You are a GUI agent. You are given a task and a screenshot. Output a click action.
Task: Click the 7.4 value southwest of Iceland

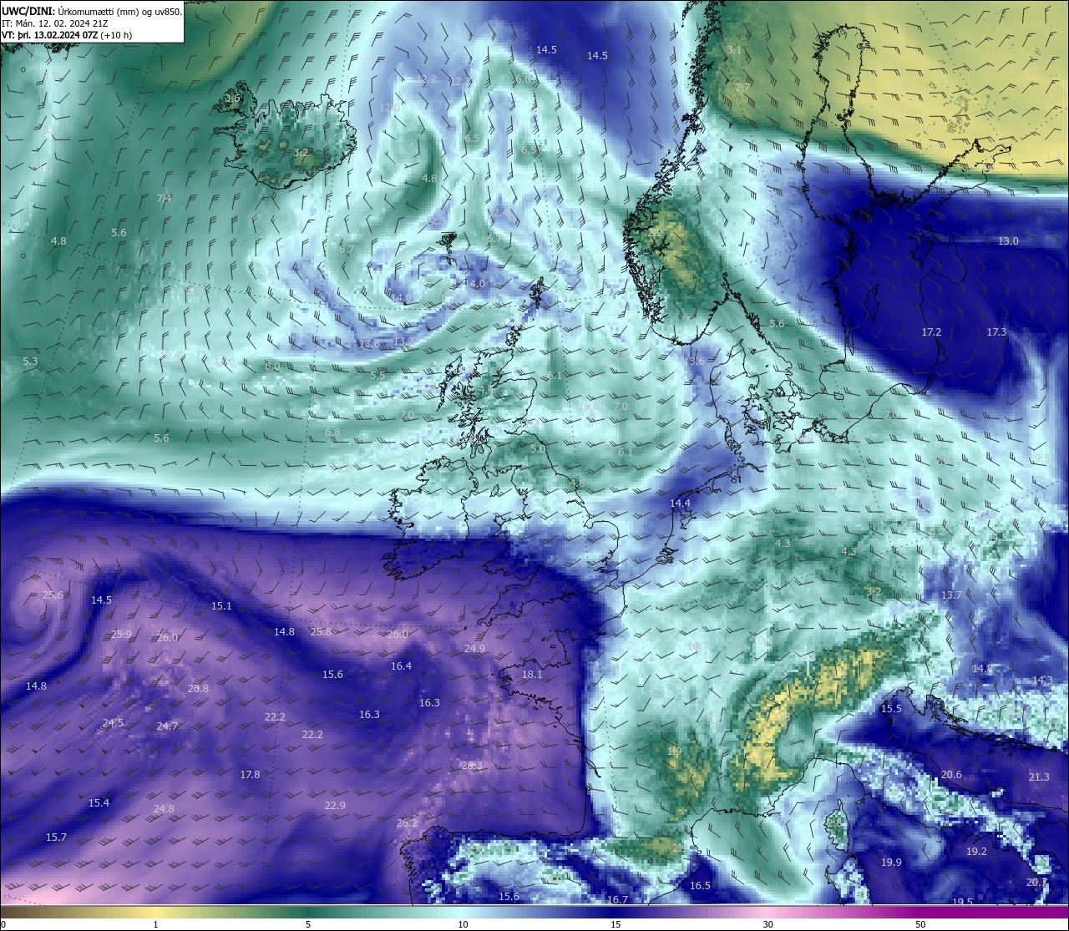coord(164,198)
